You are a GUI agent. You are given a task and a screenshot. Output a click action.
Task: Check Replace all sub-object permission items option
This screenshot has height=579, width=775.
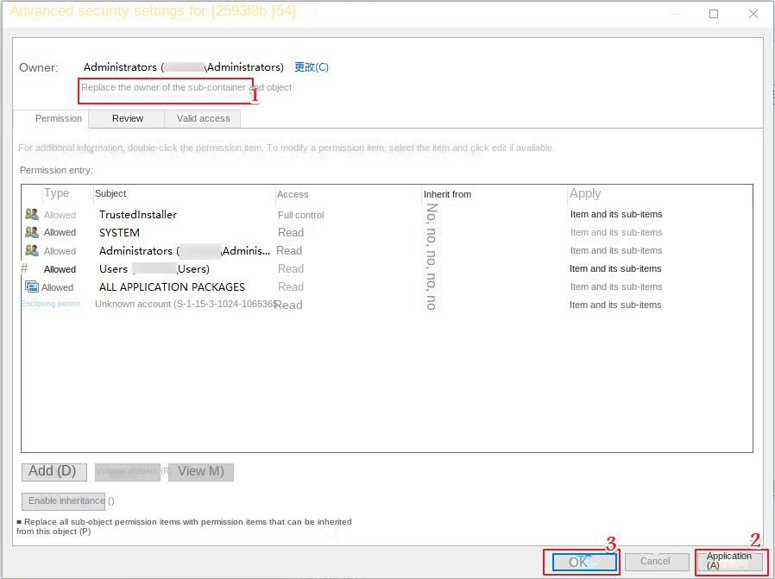pos(20,522)
